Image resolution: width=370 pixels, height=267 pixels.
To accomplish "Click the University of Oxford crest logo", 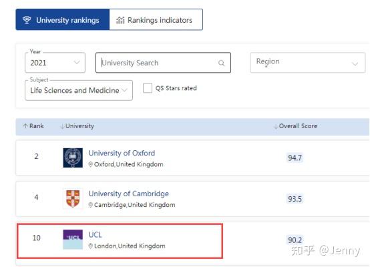I will pos(73,158).
